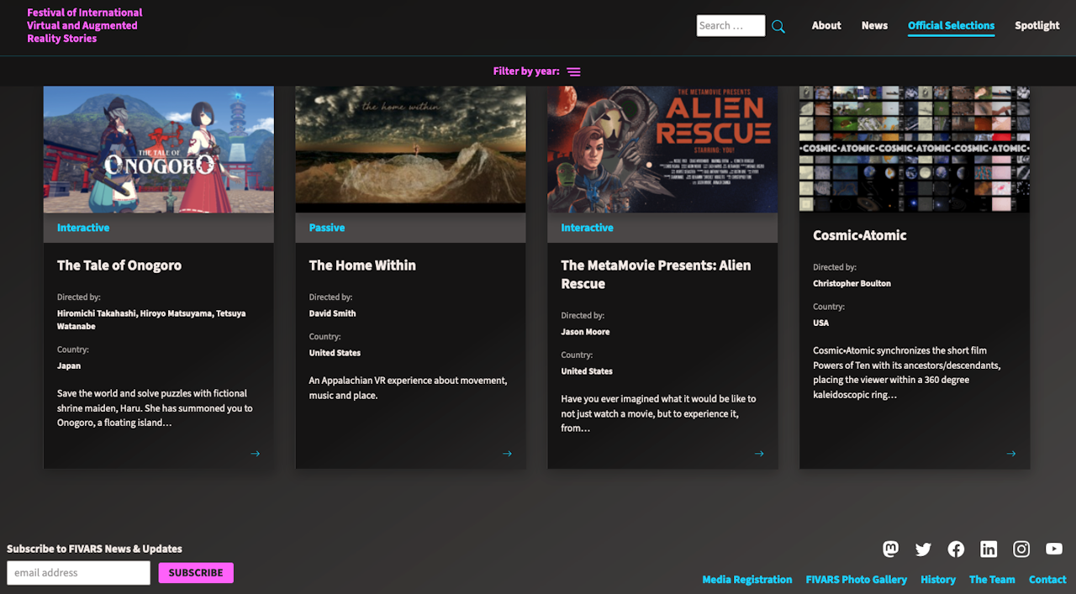The height and width of the screenshot is (594, 1076).
Task: Open the History footer link
Action: (x=938, y=580)
